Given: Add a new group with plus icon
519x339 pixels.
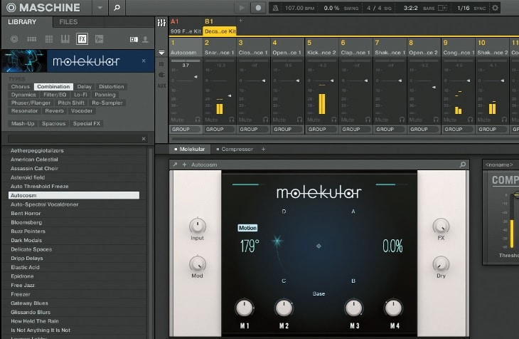Looking at the screenshot, I should [x=241, y=21].
